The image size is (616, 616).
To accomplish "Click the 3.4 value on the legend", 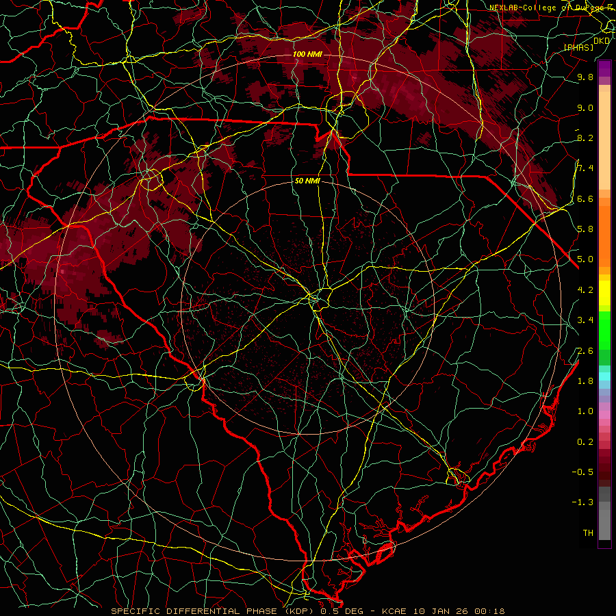I will (x=585, y=320).
